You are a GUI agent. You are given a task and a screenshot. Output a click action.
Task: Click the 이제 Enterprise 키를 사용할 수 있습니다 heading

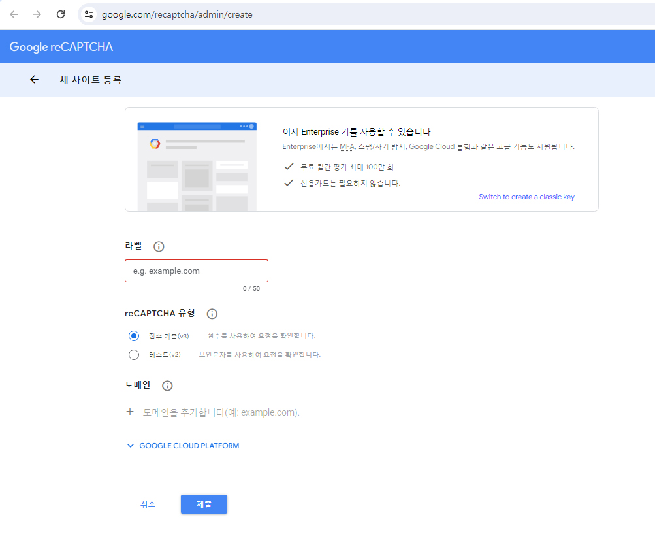(x=357, y=132)
